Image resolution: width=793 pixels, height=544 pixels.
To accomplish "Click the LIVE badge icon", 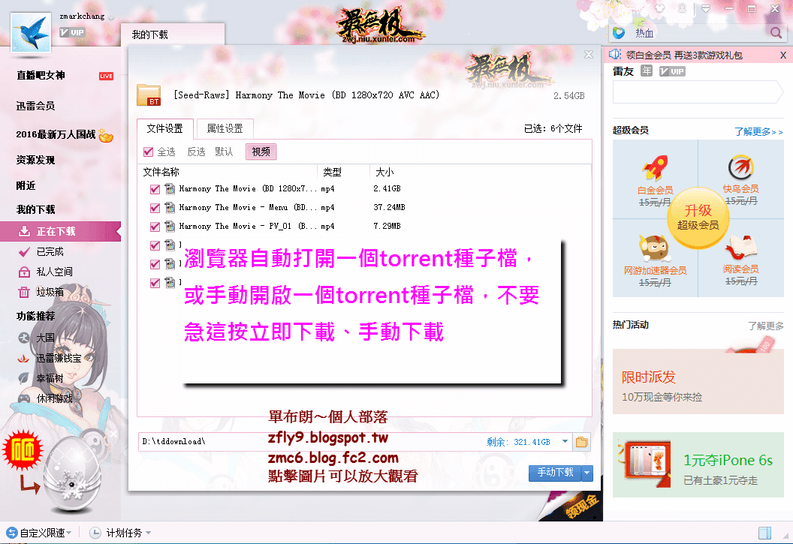I will coord(106,77).
